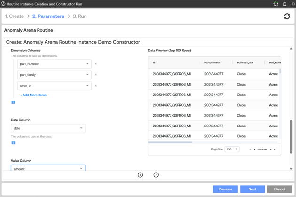Open the Date Column dropdown
This screenshot has width=296, height=197.
48,128
